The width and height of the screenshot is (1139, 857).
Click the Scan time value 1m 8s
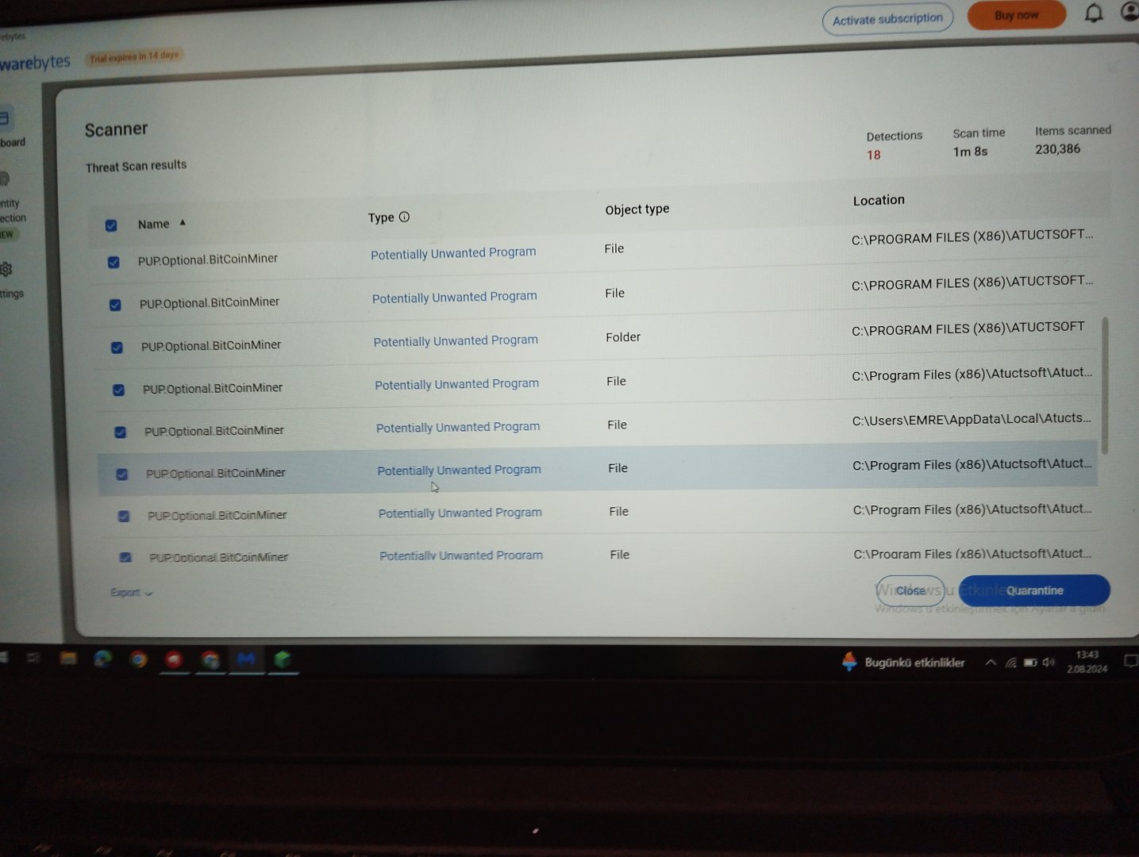pyautogui.click(x=970, y=152)
